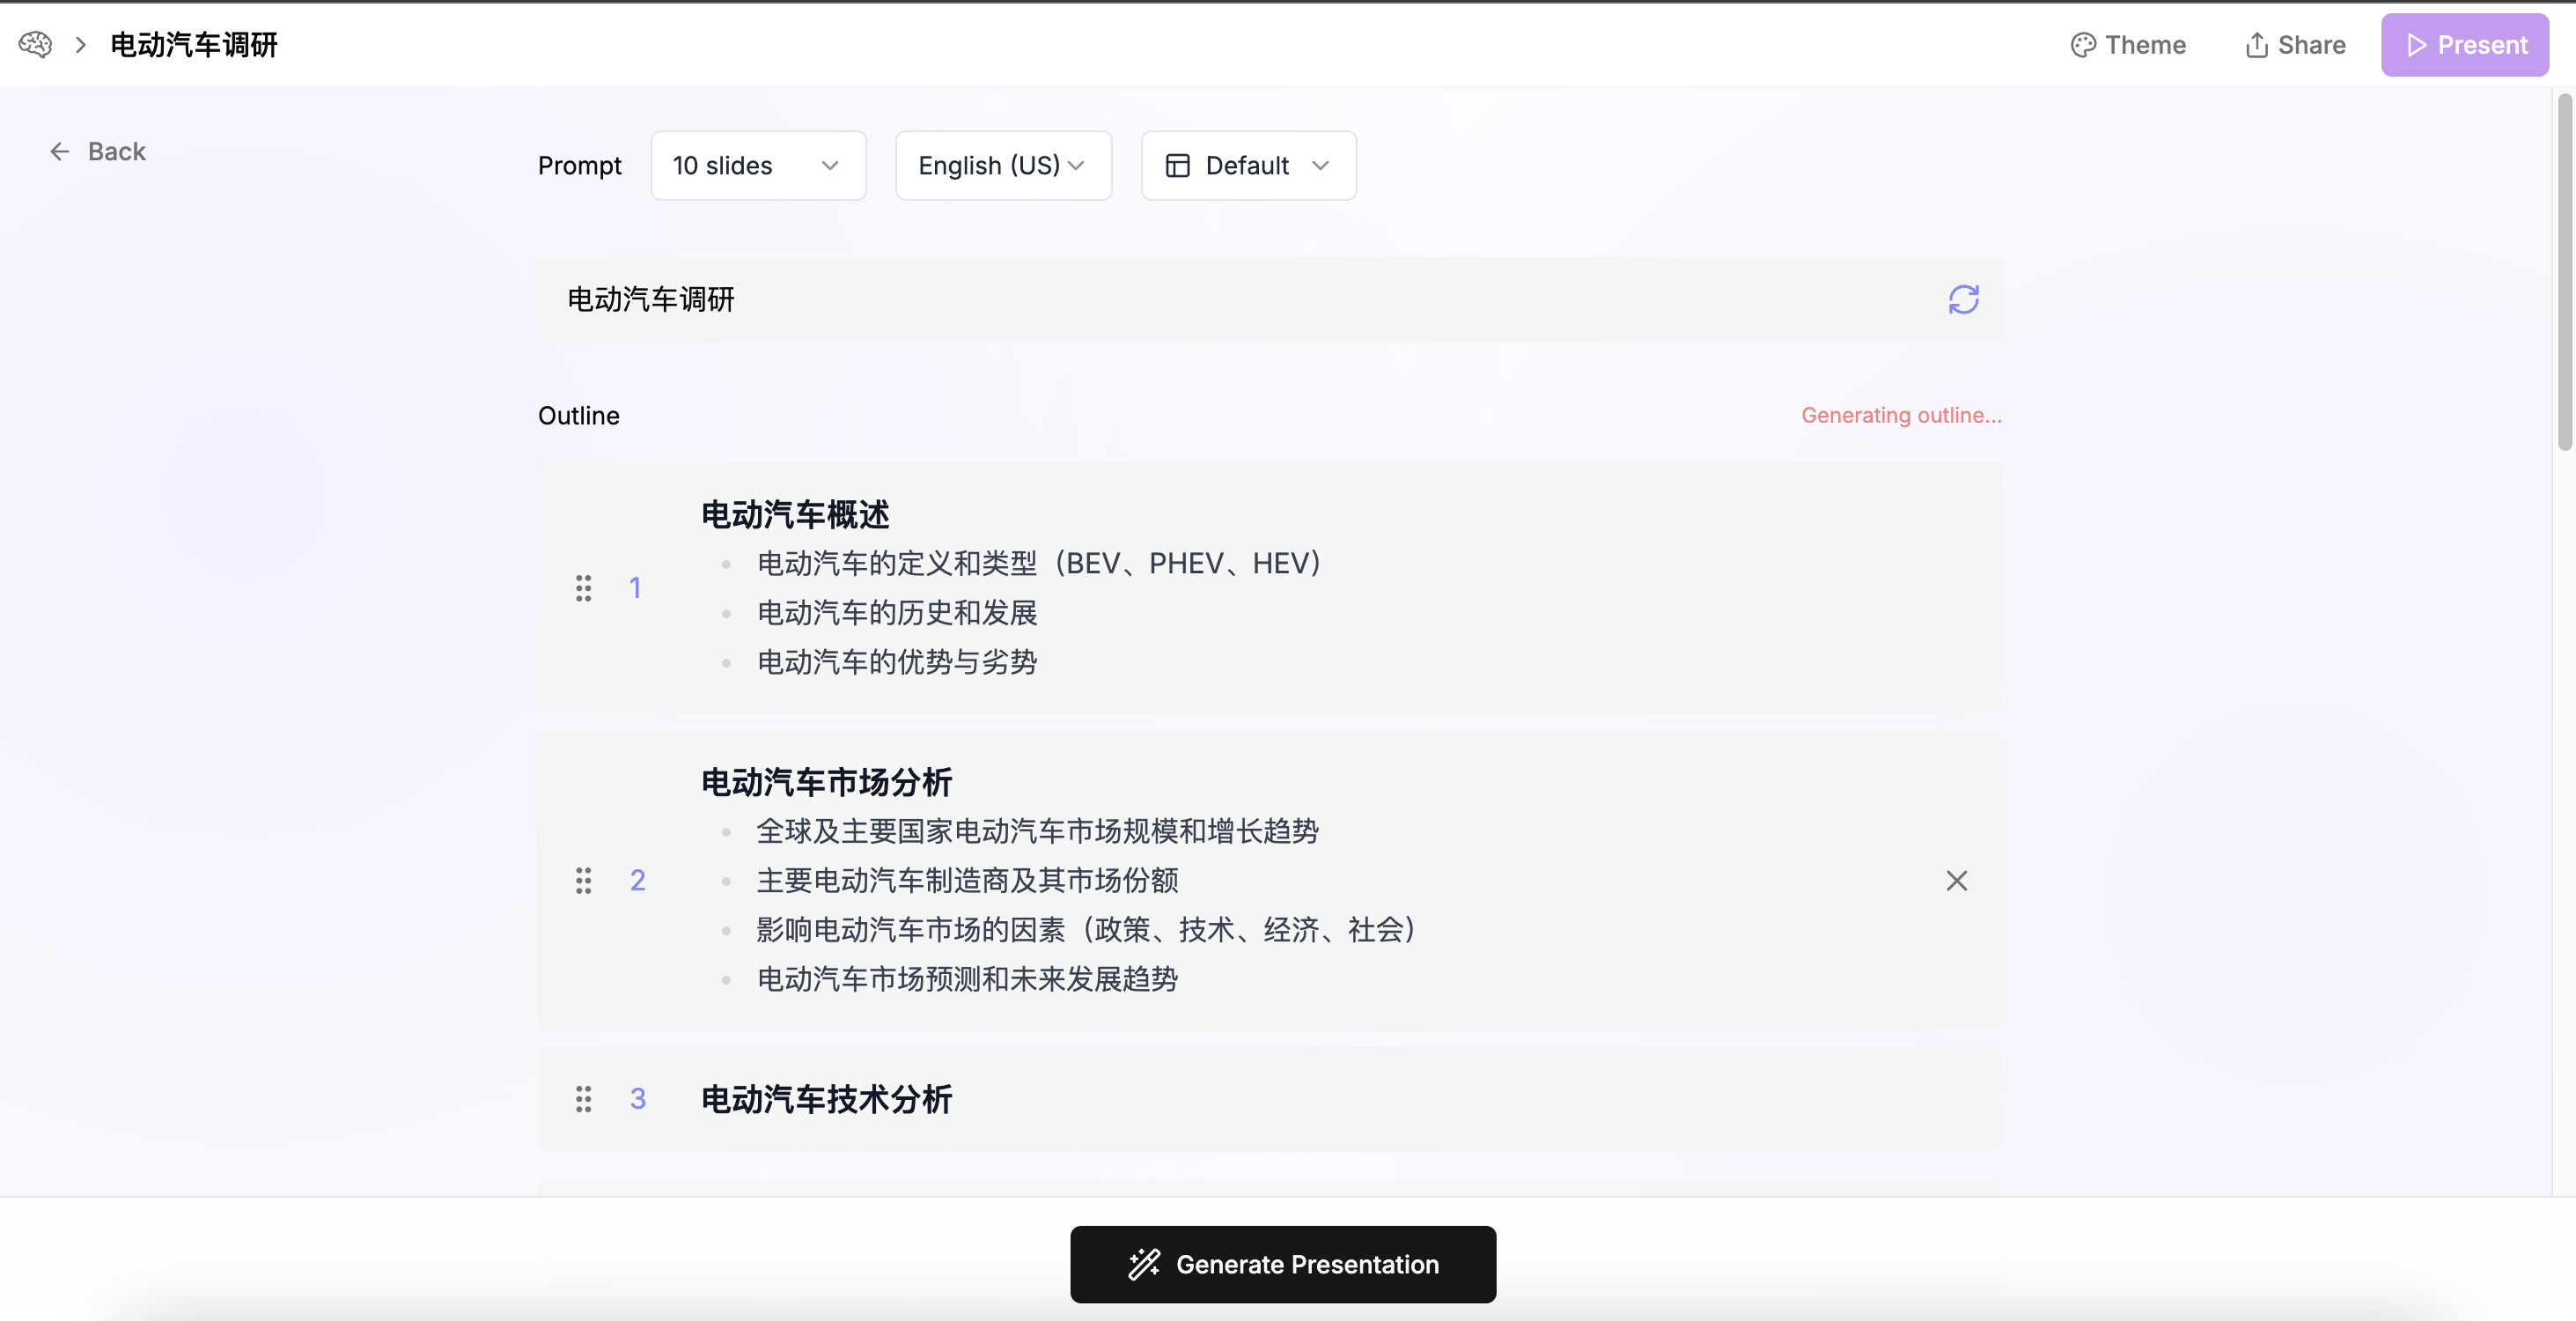The image size is (2576, 1321).
Task: Click the breadcrumb title 电动汽车调研
Action: (194, 45)
